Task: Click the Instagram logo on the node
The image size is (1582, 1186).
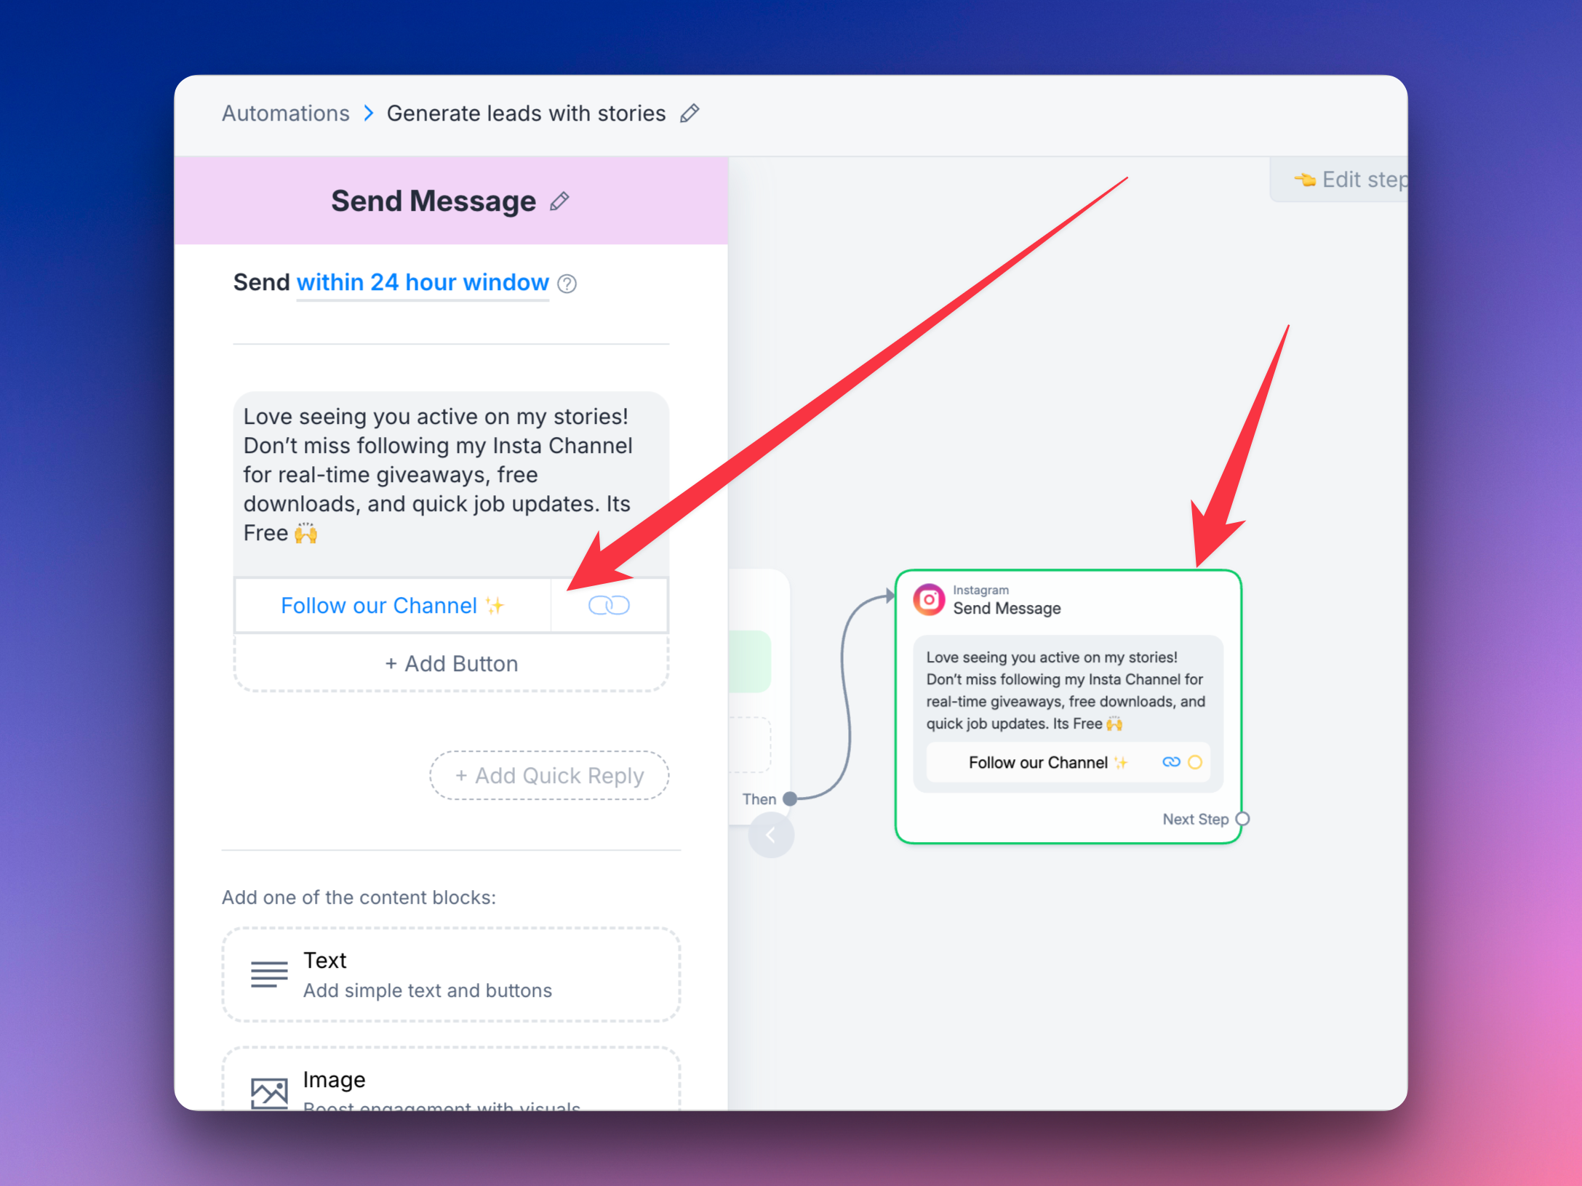Action: 929,599
